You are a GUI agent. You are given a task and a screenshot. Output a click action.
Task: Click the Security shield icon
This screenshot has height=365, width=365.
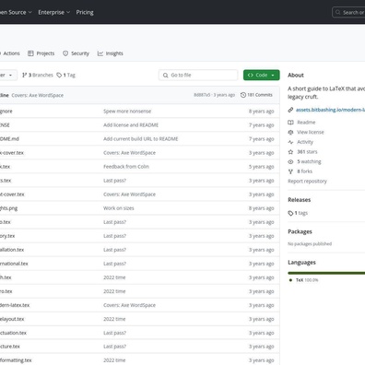pyautogui.click(x=65, y=53)
